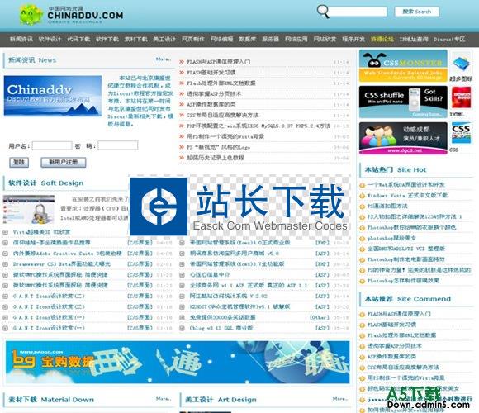The width and height of the screenshot is (479, 413).
Task: Click More link in News header
Action: click(x=164, y=59)
